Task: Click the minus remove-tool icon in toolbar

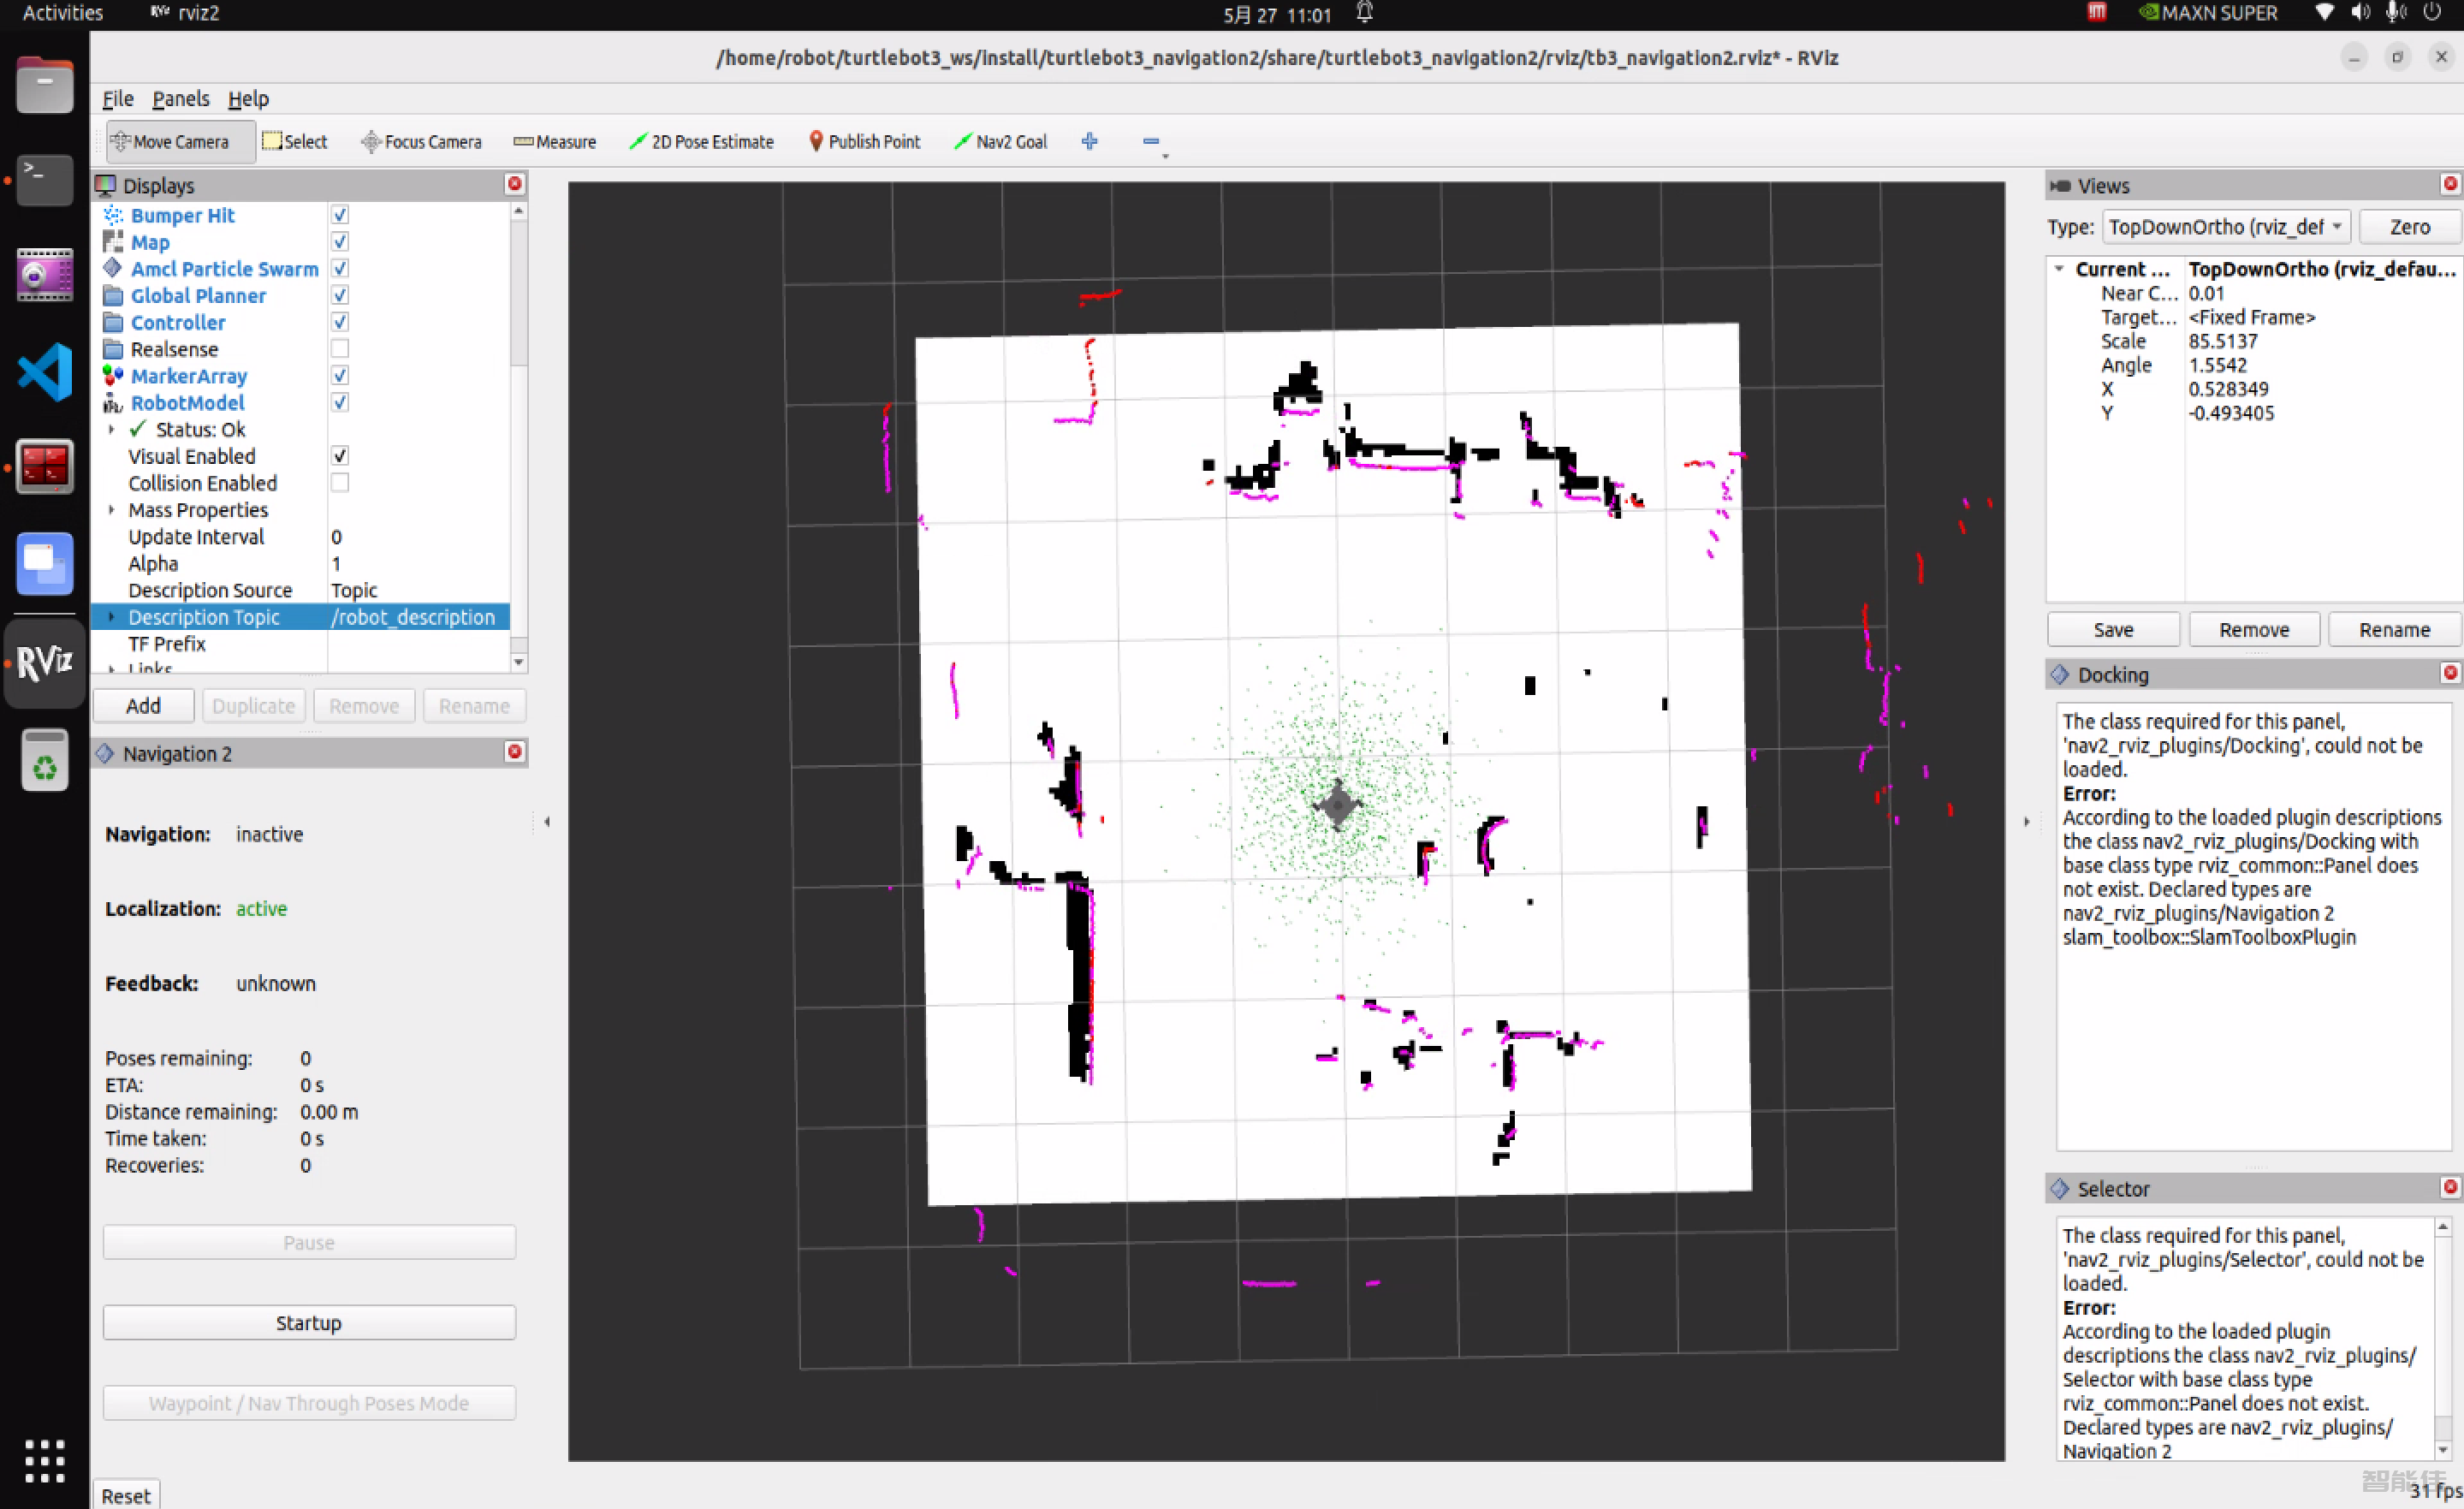Action: click(1151, 141)
